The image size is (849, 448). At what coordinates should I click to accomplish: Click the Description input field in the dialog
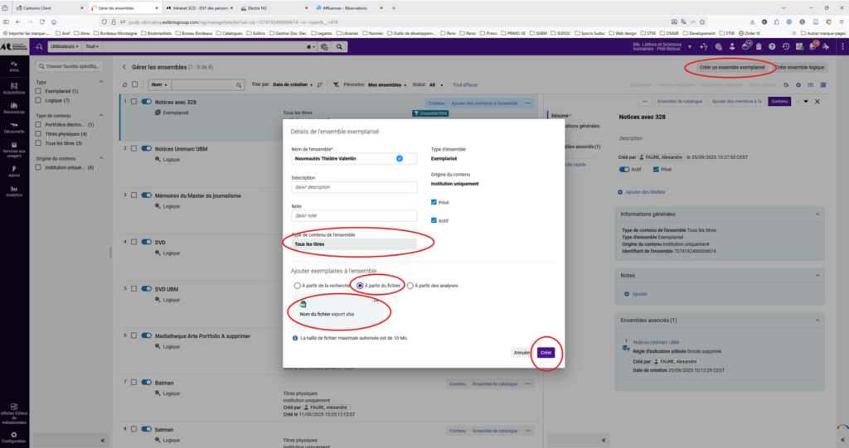[x=353, y=187]
